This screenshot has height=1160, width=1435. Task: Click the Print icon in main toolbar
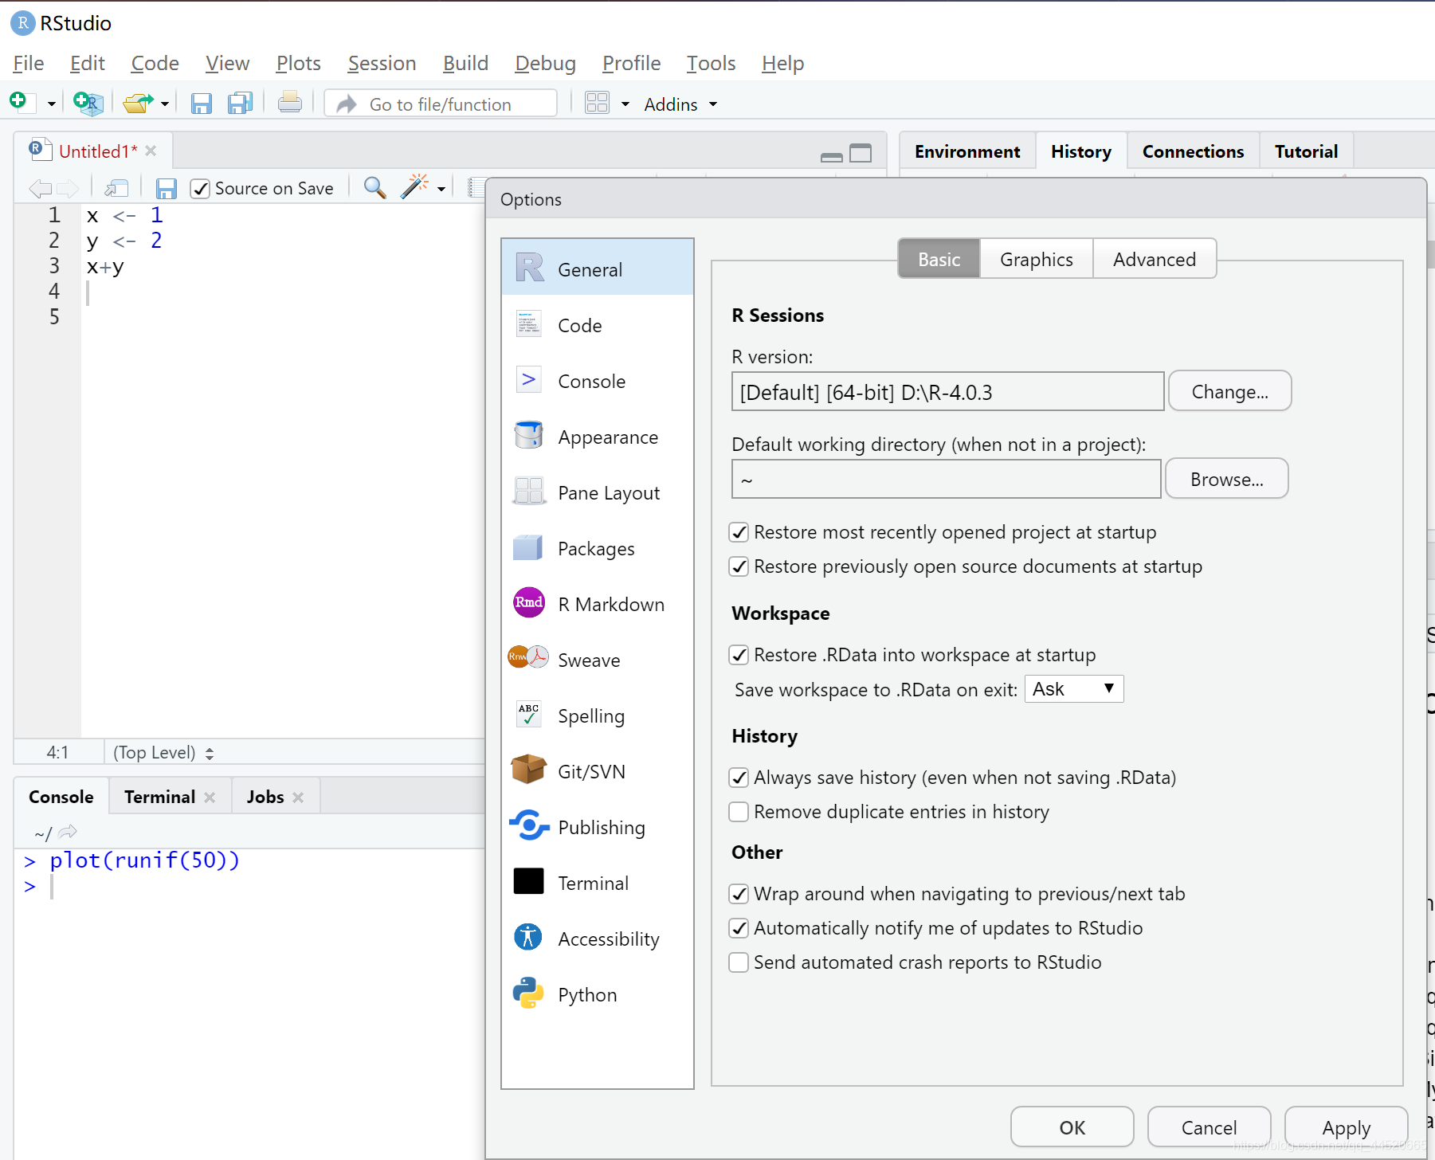pyautogui.click(x=289, y=103)
